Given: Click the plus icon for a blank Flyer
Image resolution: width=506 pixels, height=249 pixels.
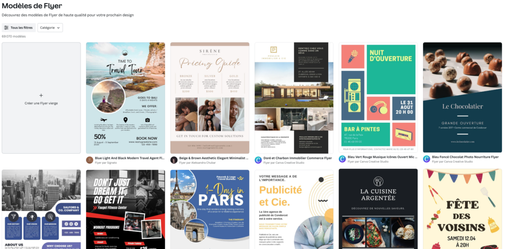Looking at the screenshot, I should 41,95.
